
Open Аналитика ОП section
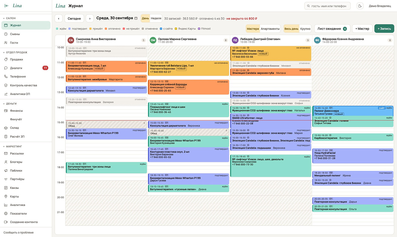(26, 94)
